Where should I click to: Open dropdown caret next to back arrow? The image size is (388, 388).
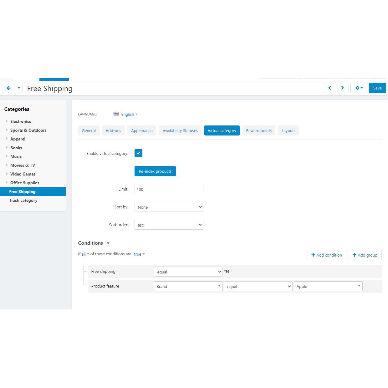coord(19,88)
